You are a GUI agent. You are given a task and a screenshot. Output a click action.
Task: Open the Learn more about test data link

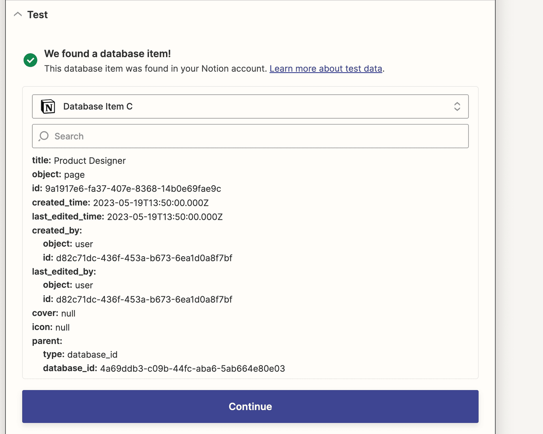point(326,69)
